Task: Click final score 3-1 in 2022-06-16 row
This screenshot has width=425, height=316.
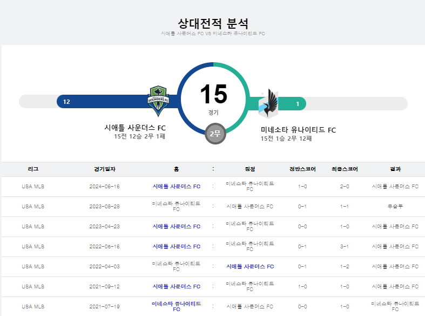Action: coord(345,247)
